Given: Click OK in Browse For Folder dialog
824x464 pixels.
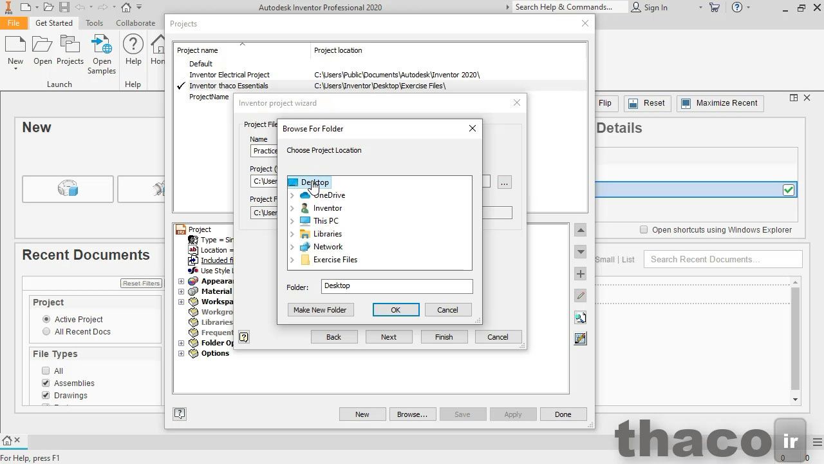Looking at the screenshot, I should 396,310.
